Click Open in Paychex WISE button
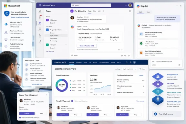Viewport: 186px width, 124px height. pos(87,46)
